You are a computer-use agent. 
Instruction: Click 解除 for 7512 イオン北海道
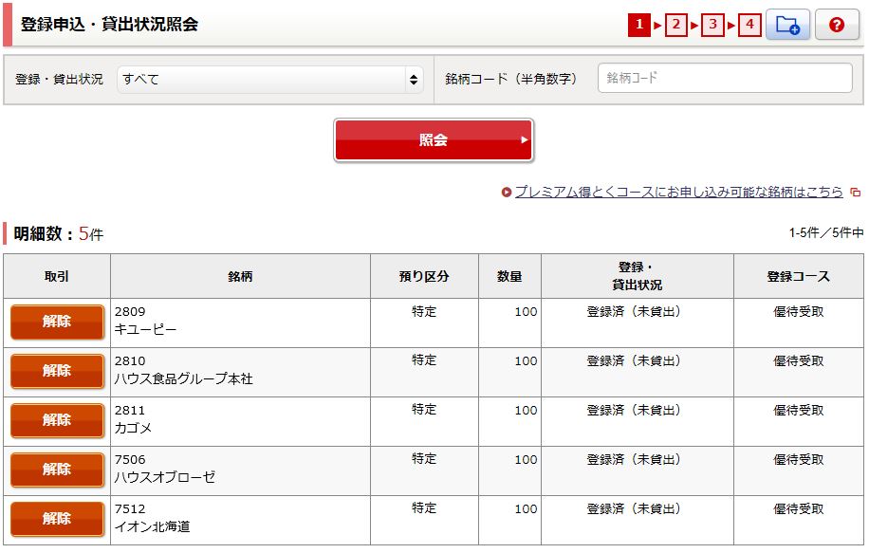pos(57,520)
